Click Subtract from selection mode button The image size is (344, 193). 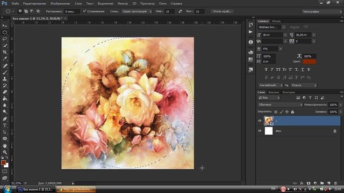[x=32, y=11]
